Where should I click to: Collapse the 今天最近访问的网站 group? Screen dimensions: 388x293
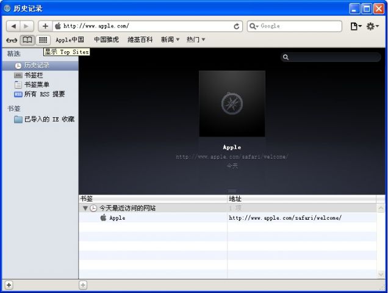coord(85,208)
